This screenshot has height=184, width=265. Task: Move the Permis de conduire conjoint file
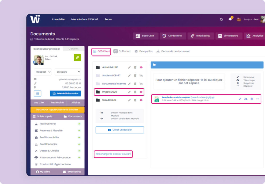click(257, 99)
